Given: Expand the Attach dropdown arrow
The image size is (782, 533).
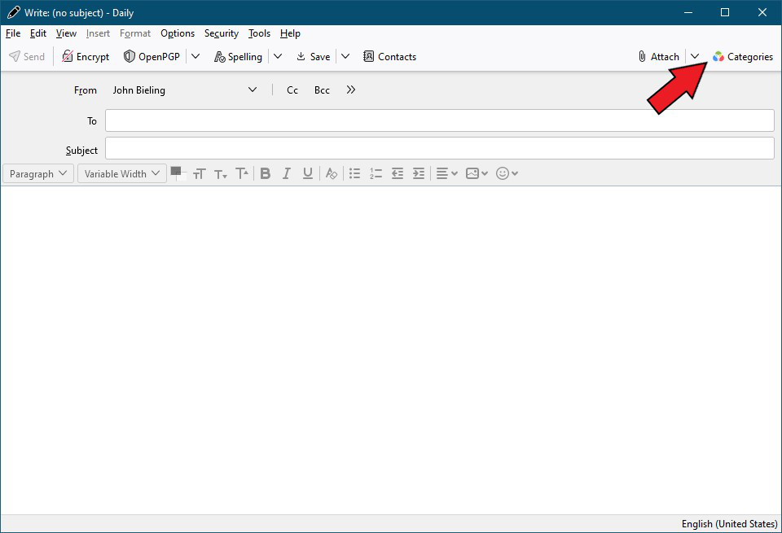Looking at the screenshot, I should (695, 57).
